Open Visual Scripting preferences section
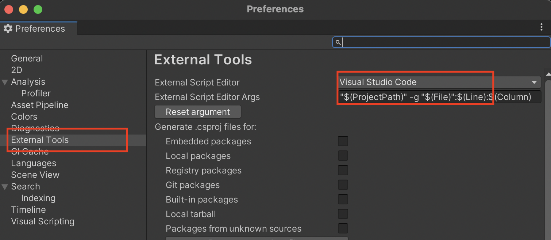Viewport: 551px width, 240px height. 43,221
